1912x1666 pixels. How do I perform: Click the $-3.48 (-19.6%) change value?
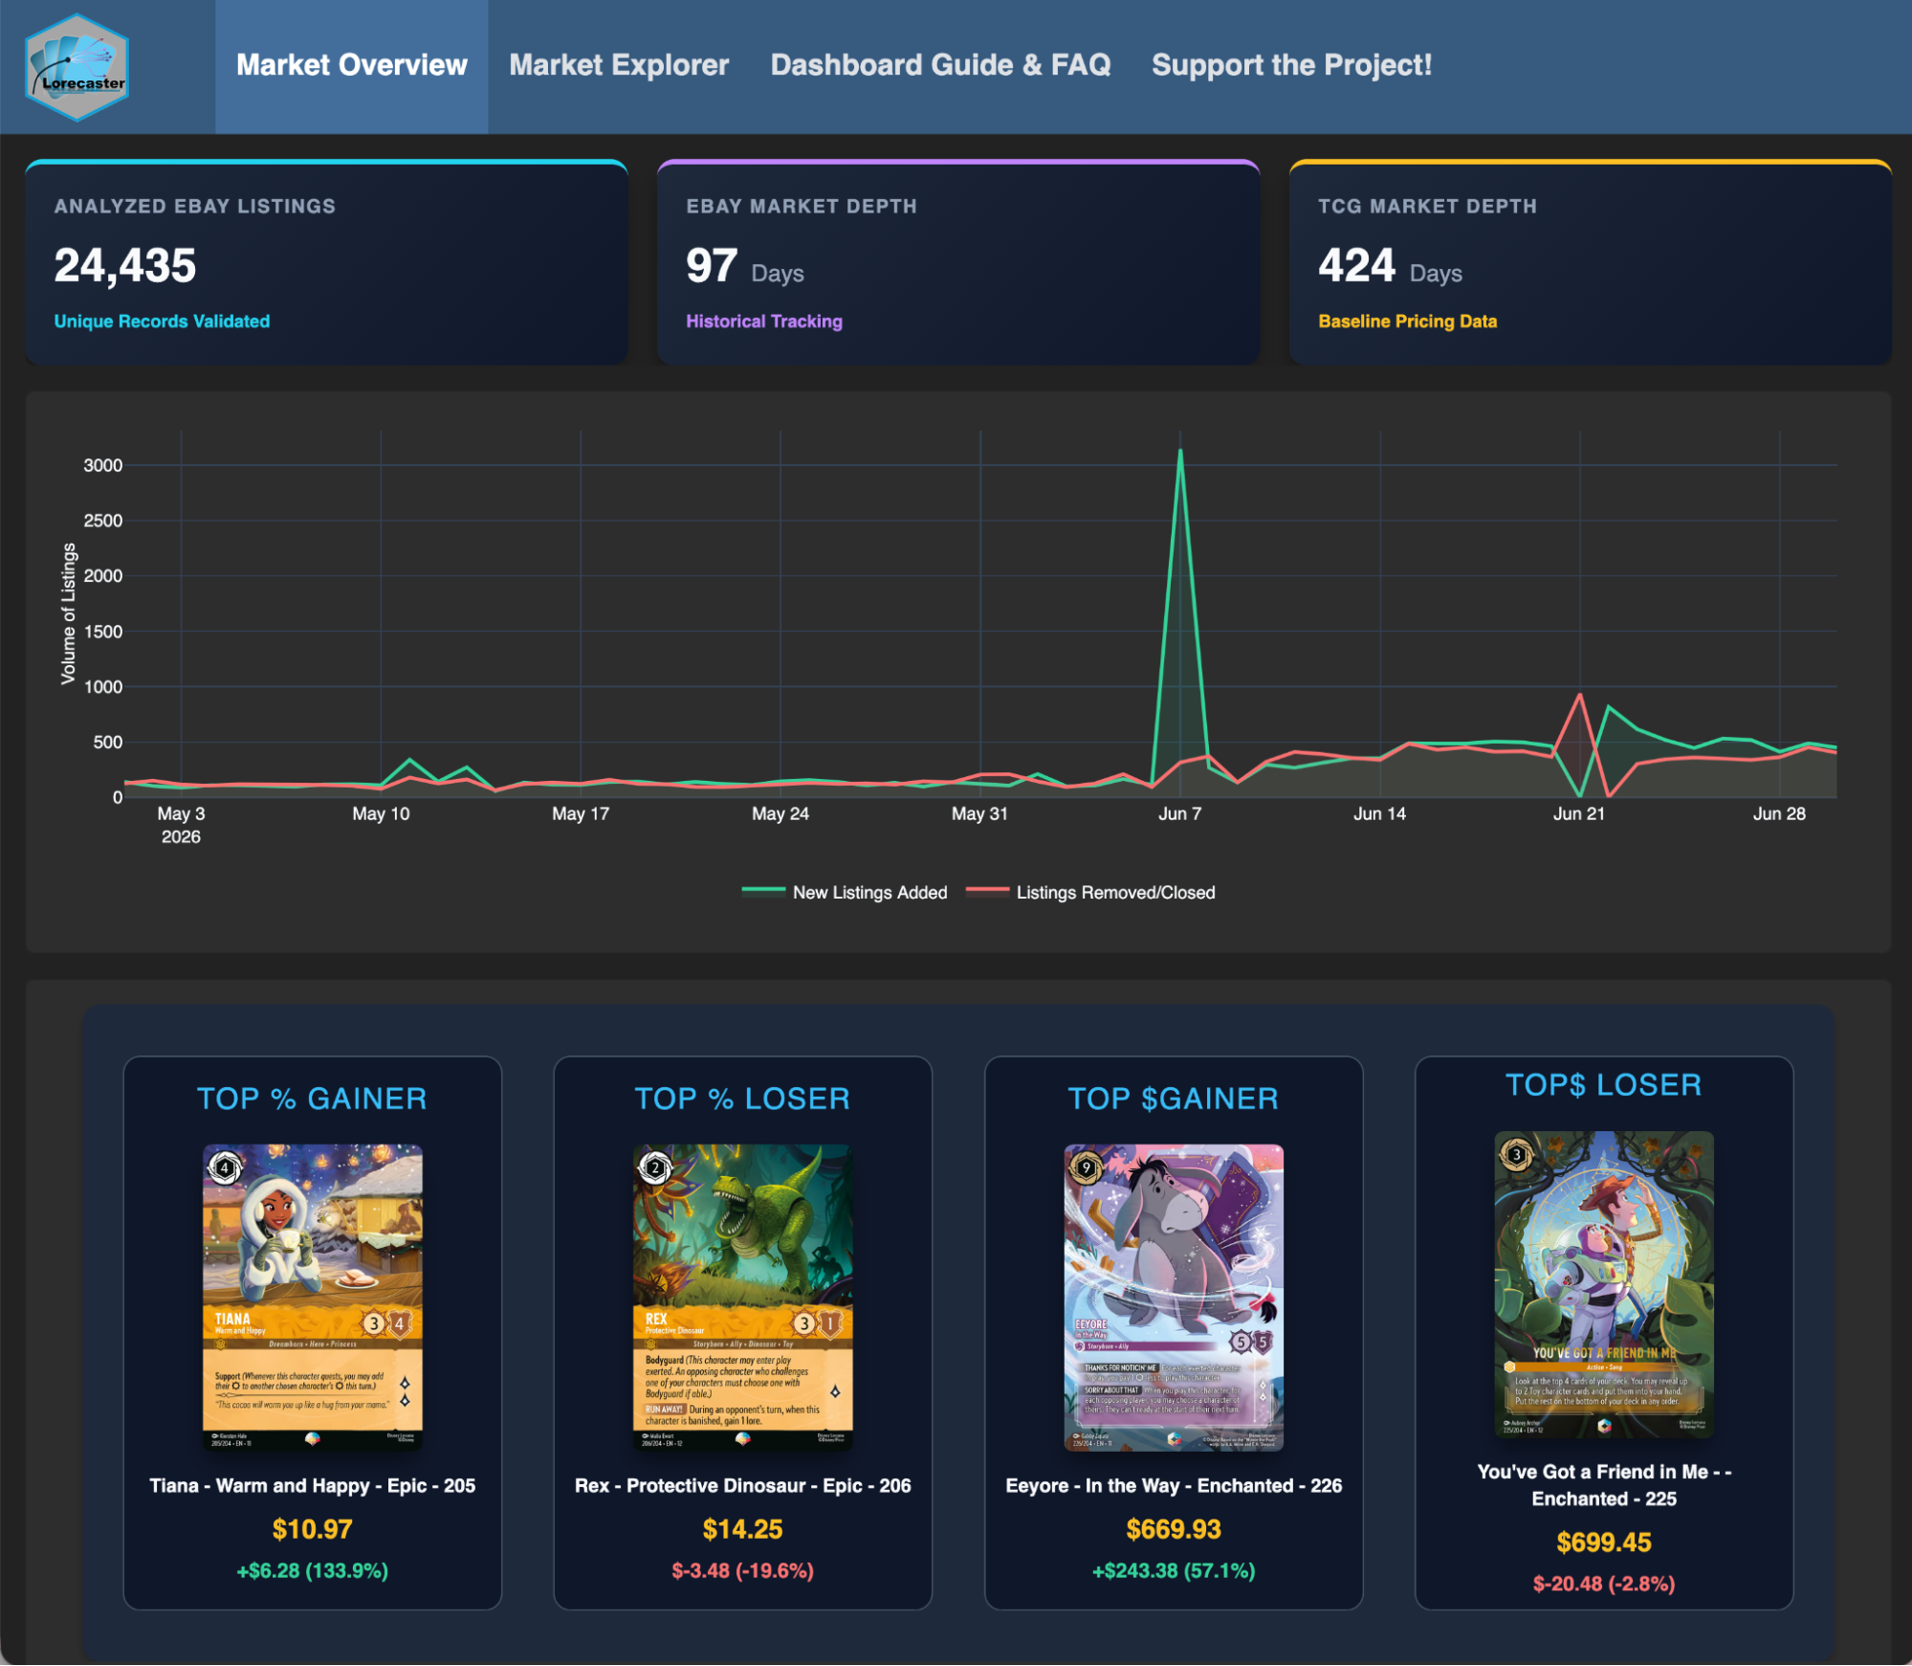tap(743, 1571)
